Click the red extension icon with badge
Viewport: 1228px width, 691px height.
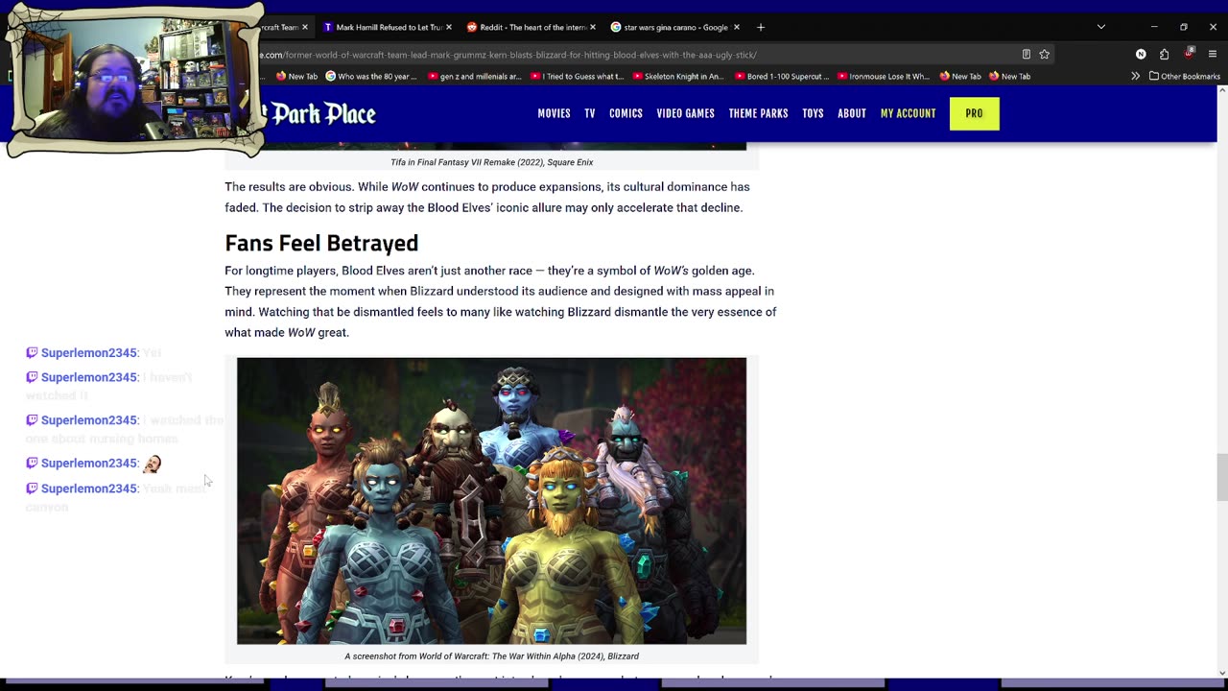tap(1189, 54)
